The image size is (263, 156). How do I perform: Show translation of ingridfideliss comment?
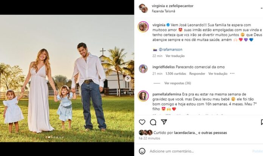coord(218,74)
